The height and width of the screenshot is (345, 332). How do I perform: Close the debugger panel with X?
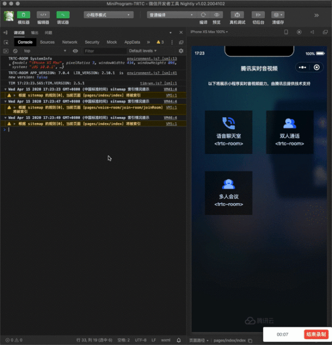point(181,33)
